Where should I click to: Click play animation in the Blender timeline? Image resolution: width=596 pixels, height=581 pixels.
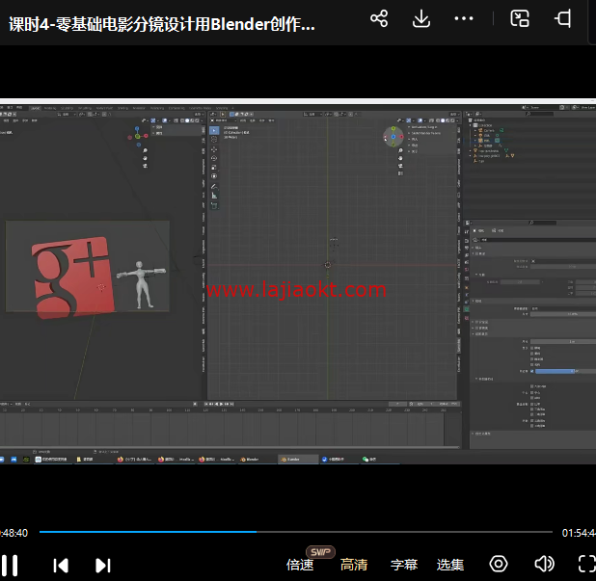(221, 404)
